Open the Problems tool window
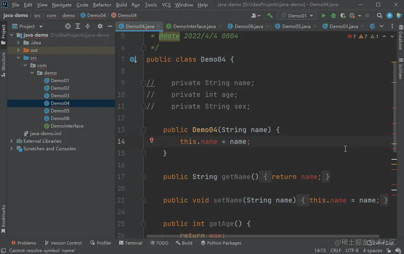The image size is (404, 254). (24, 243)
